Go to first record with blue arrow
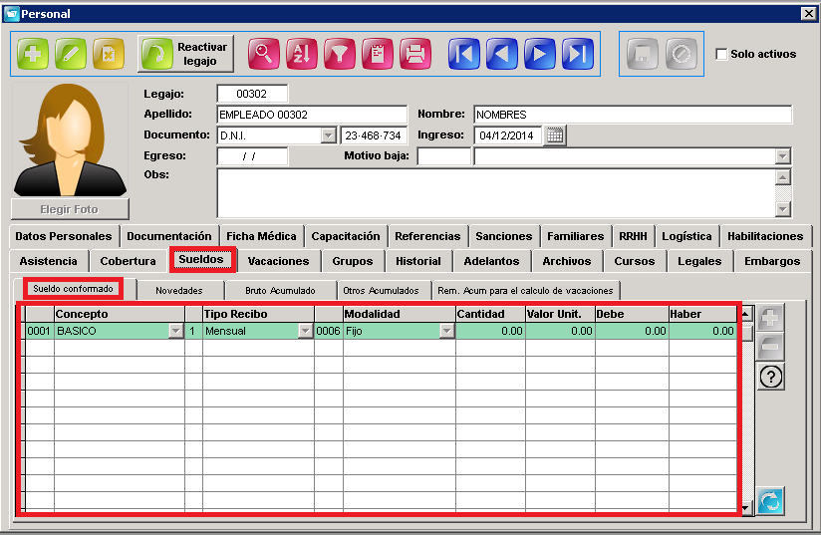The width and height of the screenshot is (821, 535). click(x=464, y=54)
